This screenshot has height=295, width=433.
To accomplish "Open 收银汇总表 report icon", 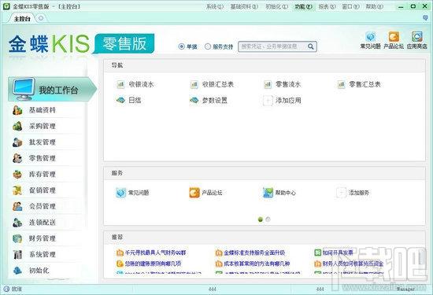I will (194, 84).
